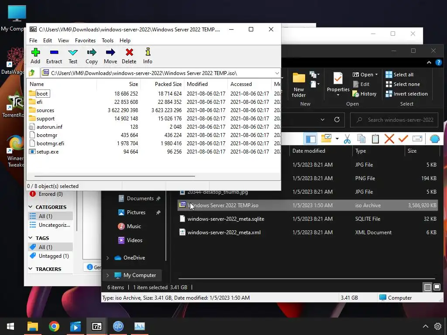Select windows-server-2022_meta.sqlite in Explorer
Screen dimensions: 447x335
[226, 219]
